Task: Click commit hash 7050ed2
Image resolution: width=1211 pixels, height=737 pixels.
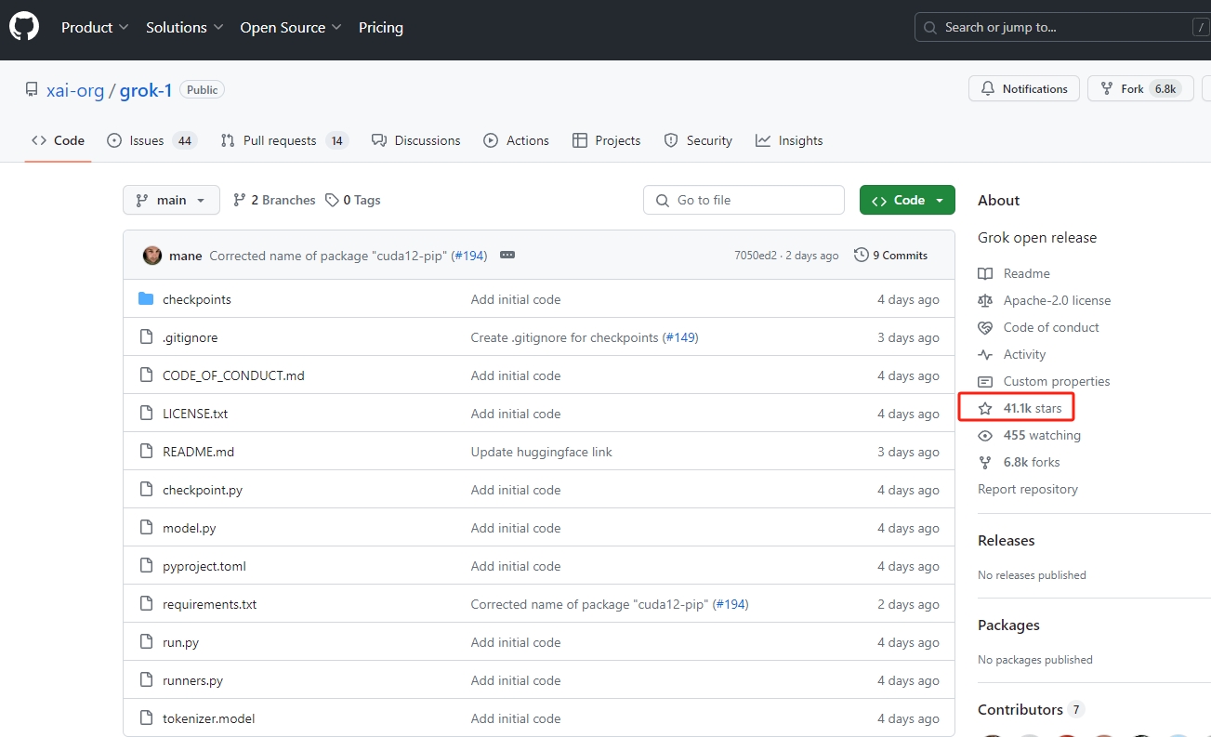Action: coord(756,256)
